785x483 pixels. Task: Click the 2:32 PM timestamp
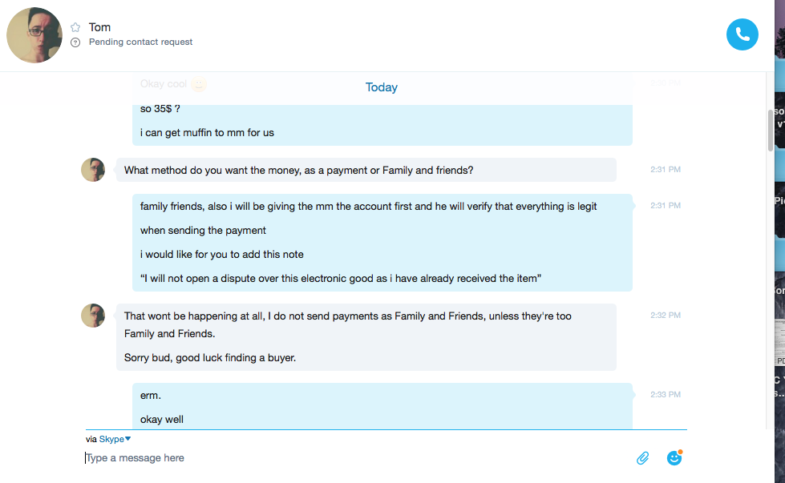[666, 316]
